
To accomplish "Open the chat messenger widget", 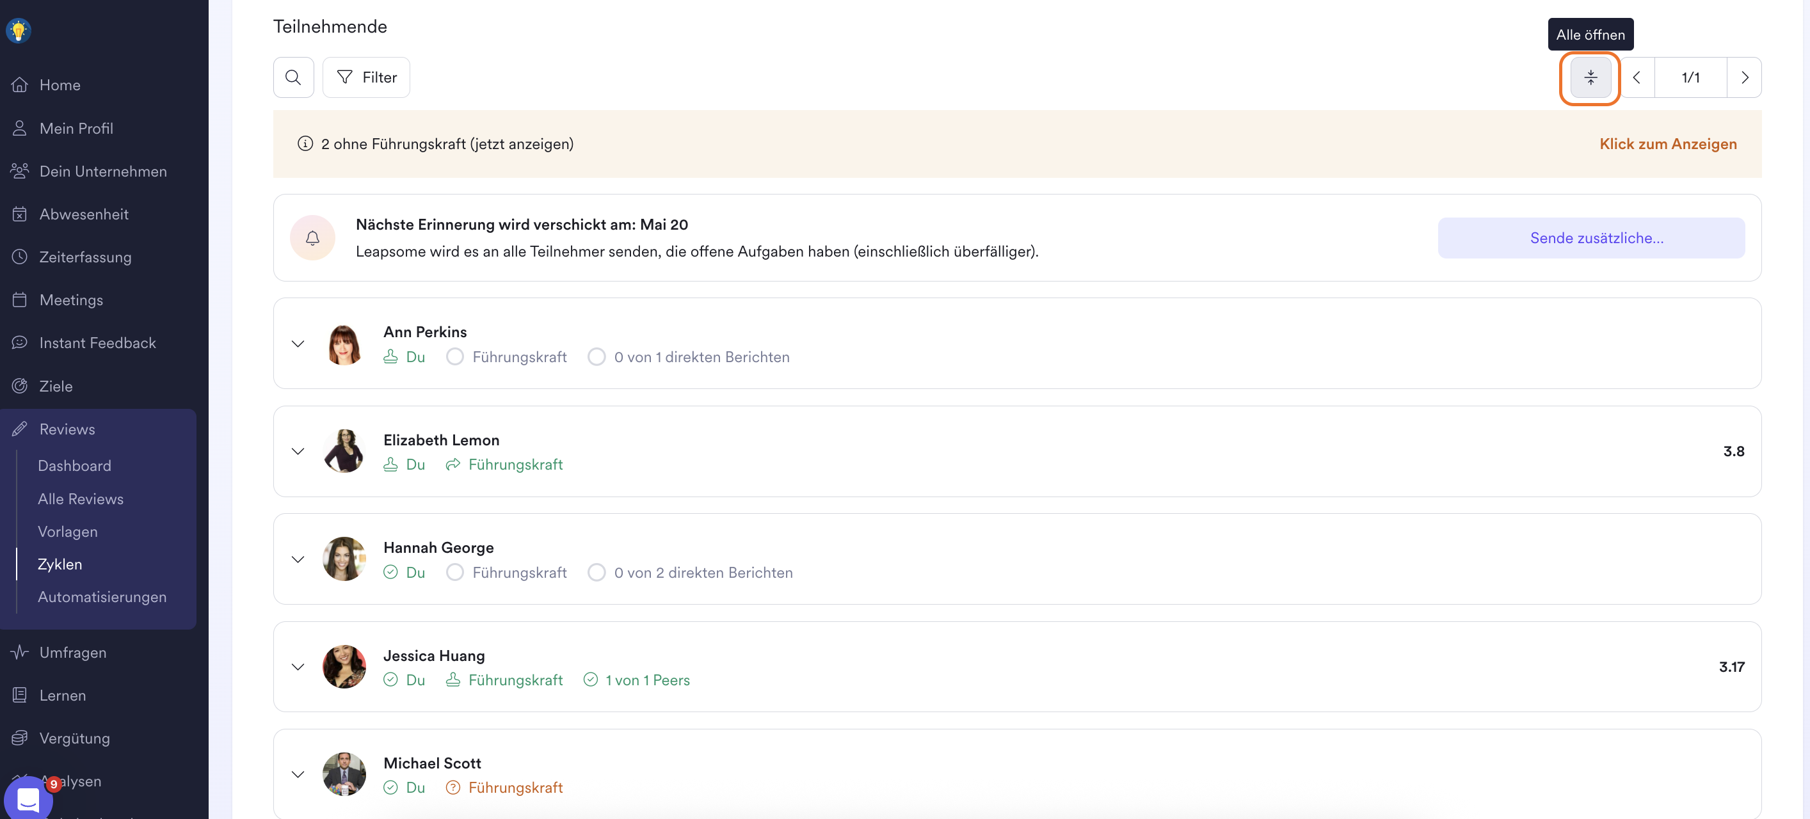I will pos(28,799).
